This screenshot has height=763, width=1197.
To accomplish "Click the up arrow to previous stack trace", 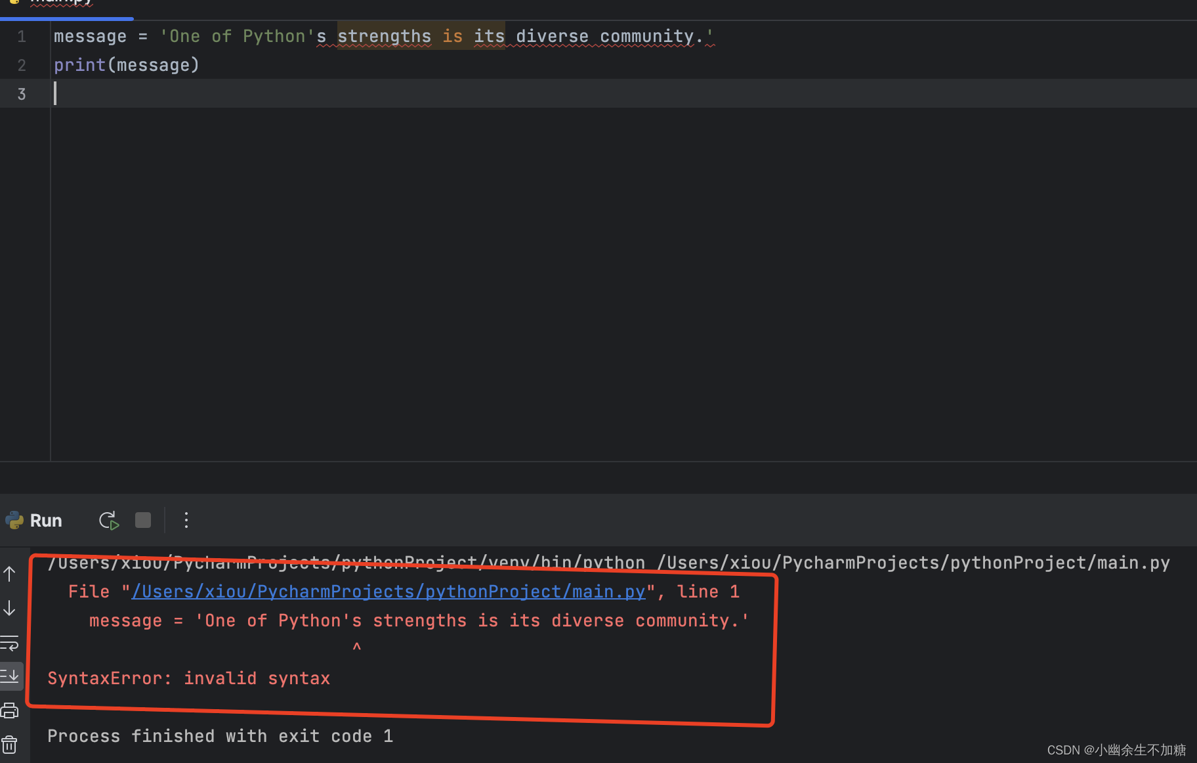I will (x=10, y=574).
